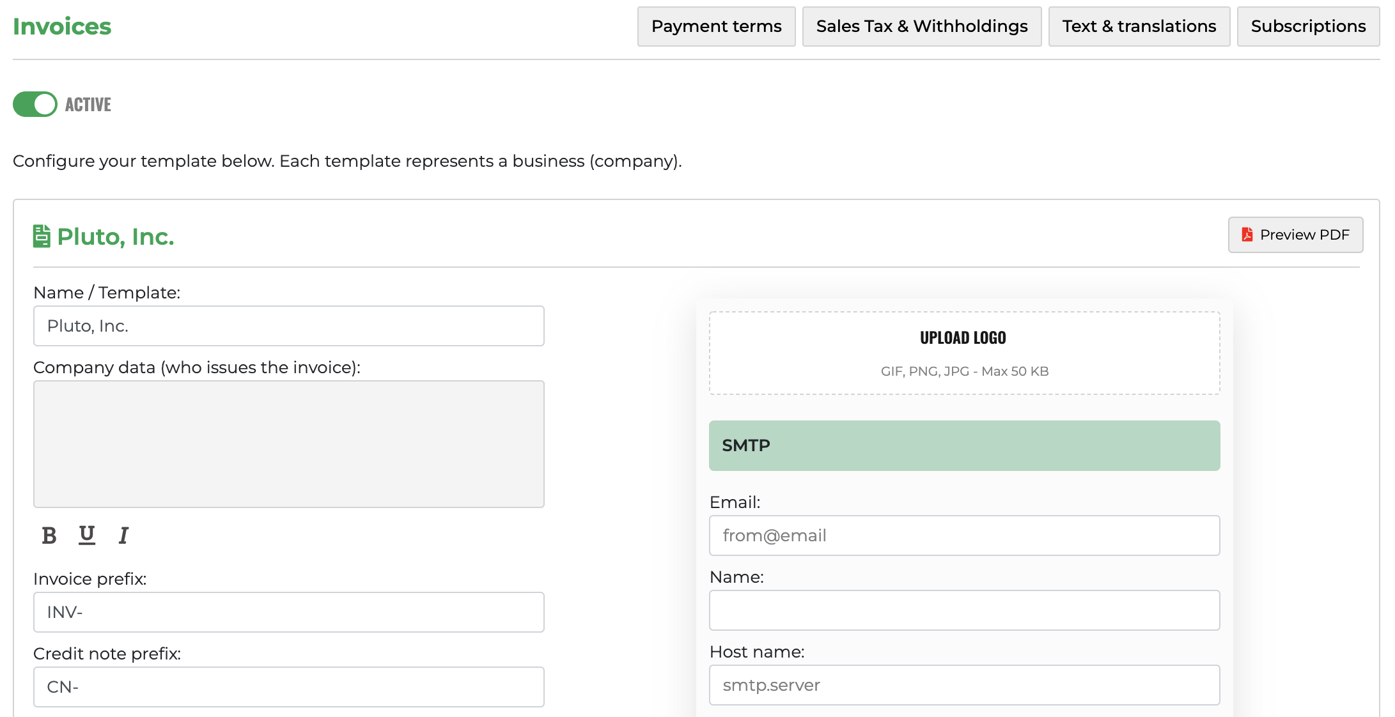Click the red PDF icon
This screenshot has height=717, width=1395.
pyautogui.click(x=1247, y=235)
